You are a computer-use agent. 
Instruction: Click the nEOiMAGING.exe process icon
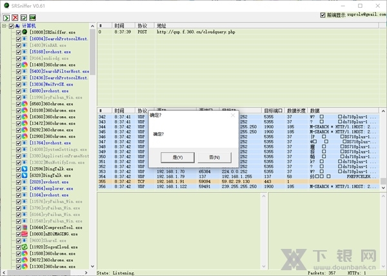point(25,234)
